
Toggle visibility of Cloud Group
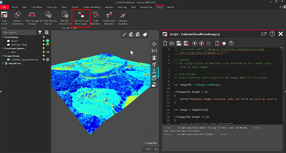click(44, 37)
